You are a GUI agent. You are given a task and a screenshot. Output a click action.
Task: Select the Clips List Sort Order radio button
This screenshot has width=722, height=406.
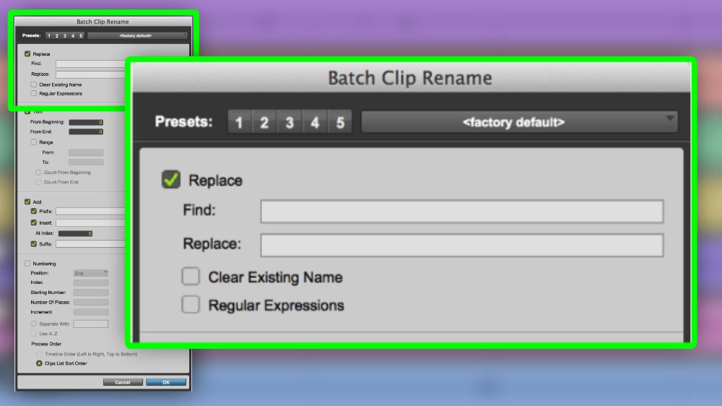[39, 363]
